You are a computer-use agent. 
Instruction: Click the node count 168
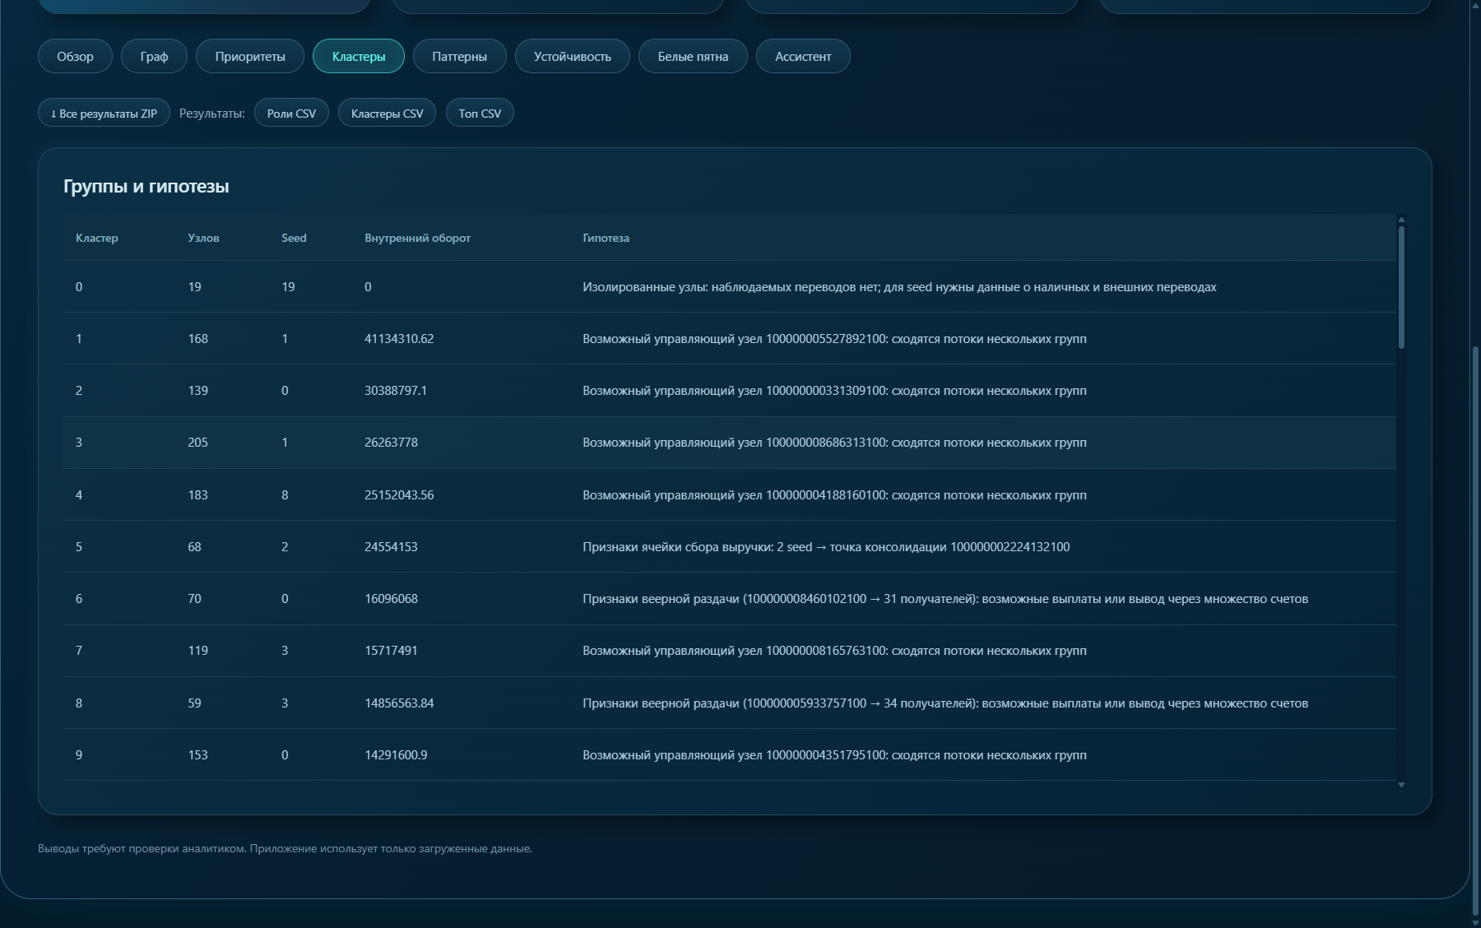(x=197, y=339)
